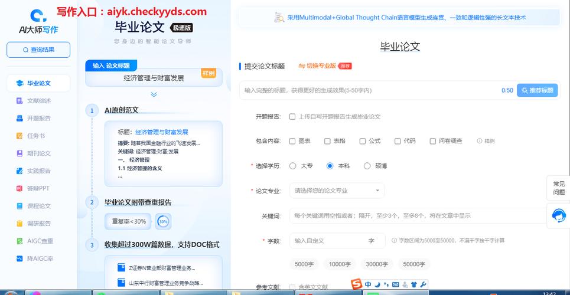The image size is (570, 295).
Task: Open the 论文专业 dropdown
Action: click(x=337, y=191)
